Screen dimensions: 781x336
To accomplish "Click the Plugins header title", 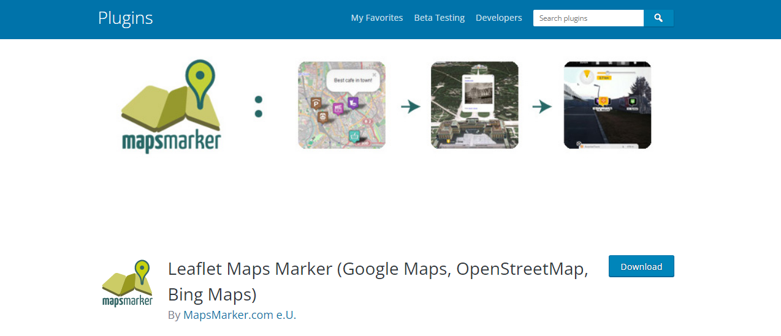I will pyautogui.click(x=126, y=18).
